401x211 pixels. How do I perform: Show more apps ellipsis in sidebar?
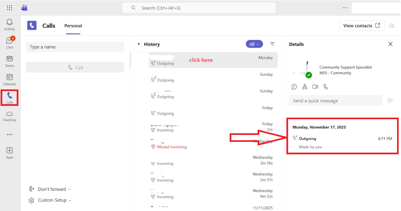pos(9,134)
